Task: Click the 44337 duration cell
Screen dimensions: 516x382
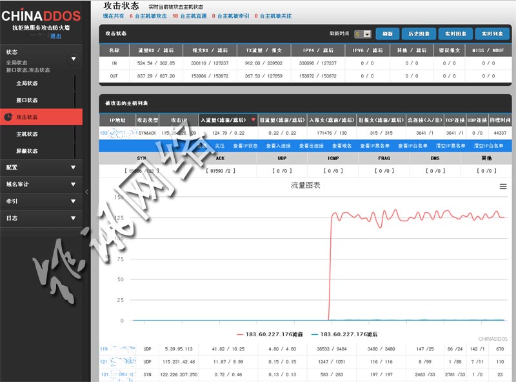Action: point(500,133)
